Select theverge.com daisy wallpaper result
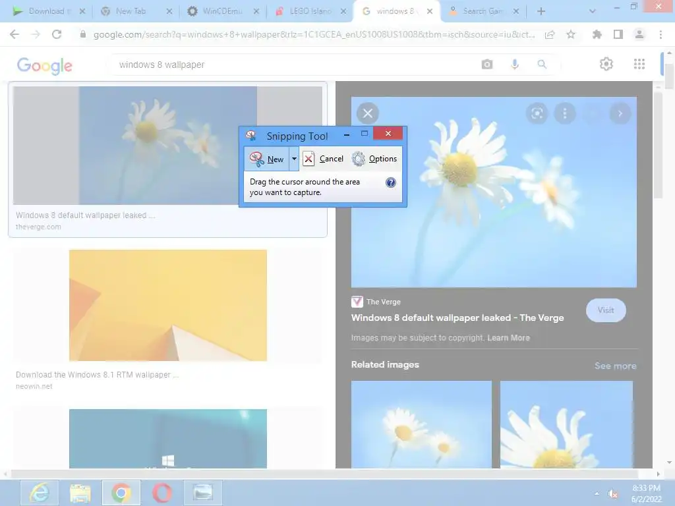Viewport: 675px width, 506px height. point(167,146)
